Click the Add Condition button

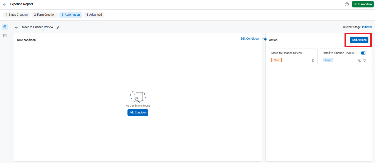138,113
